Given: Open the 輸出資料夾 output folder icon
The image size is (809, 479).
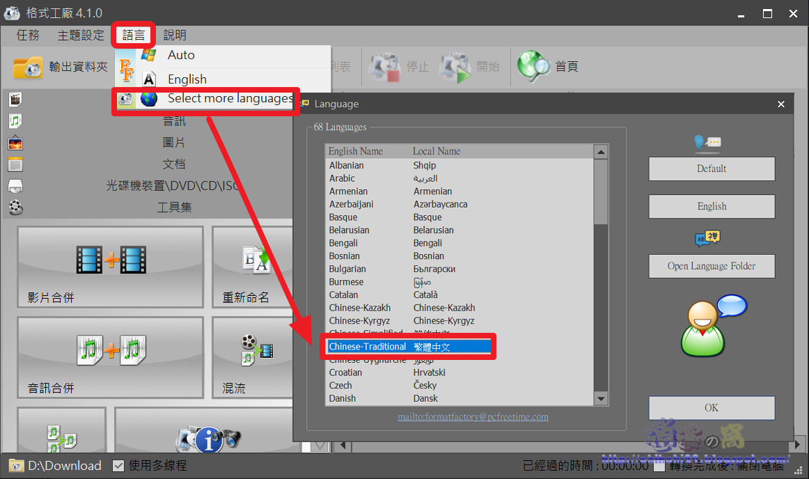Looking at the screenshot, I should tap(28, 67).
